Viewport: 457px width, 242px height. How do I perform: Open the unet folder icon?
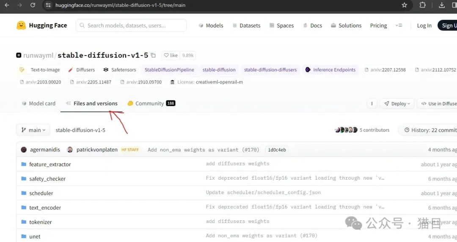pos(24,236)
